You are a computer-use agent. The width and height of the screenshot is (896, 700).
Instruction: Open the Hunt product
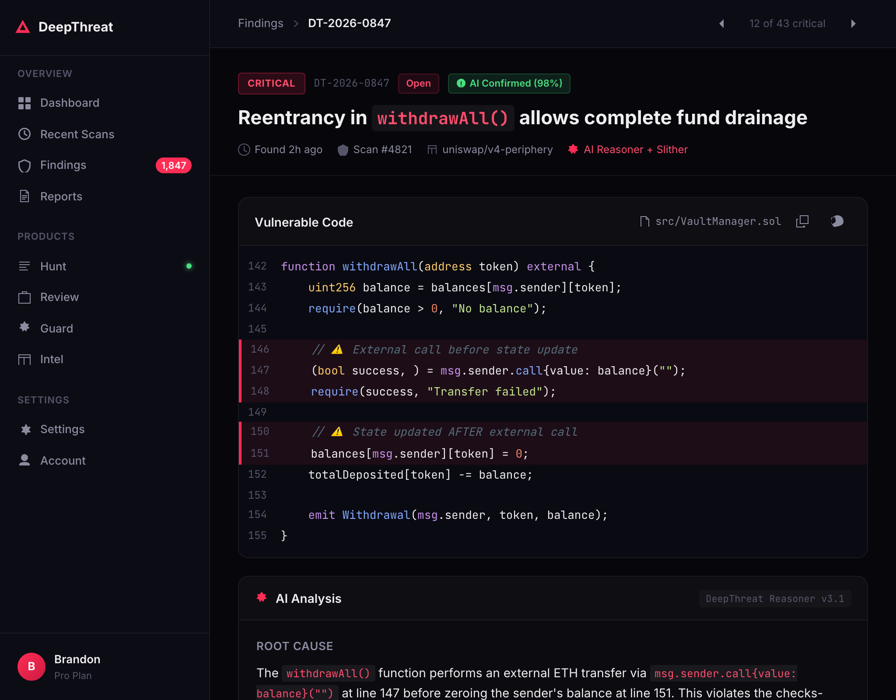(x=53, y=266)
